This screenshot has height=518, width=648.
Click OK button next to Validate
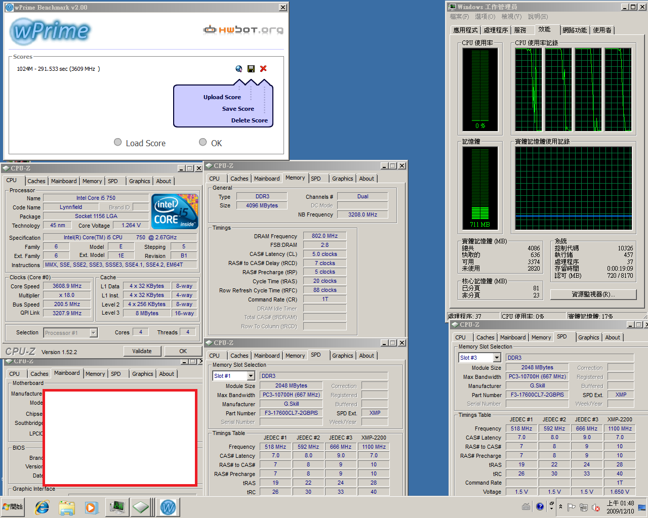183,351
